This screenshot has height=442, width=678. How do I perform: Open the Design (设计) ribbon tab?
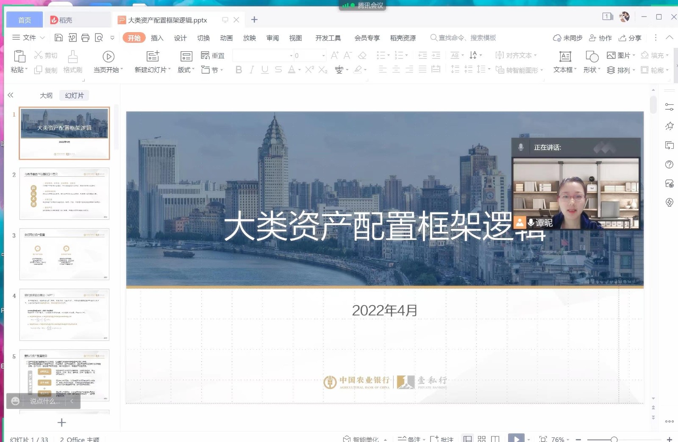tap(181, 38)
